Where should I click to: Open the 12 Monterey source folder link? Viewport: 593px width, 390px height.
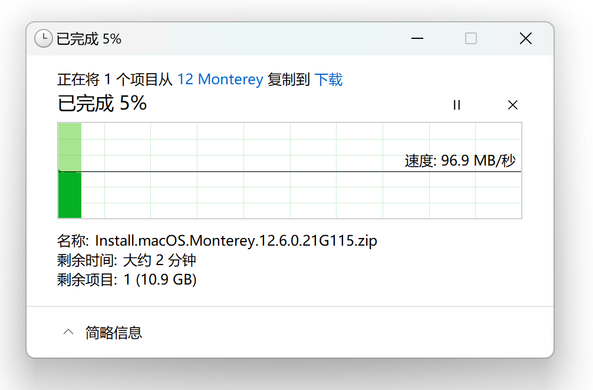coord(220,80)
